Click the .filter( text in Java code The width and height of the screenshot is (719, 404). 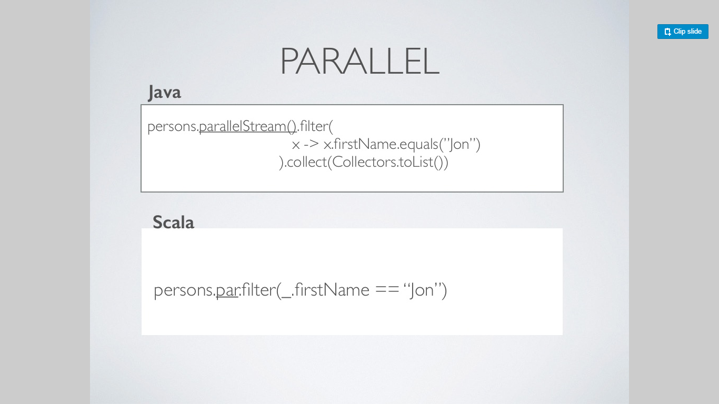pos(315,127)
